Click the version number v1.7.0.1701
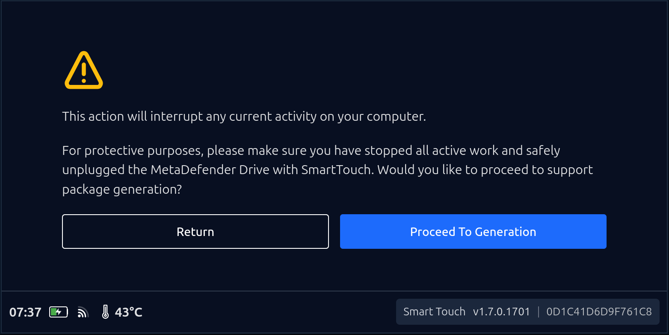 (501, 312)
